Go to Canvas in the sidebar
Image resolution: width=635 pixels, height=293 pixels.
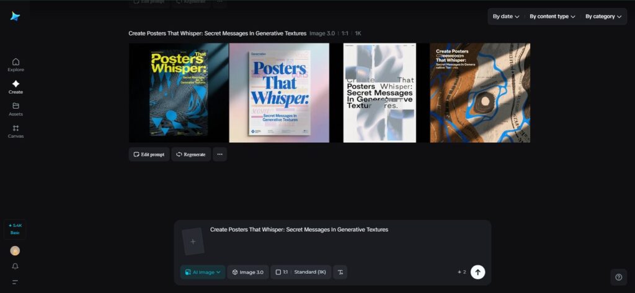tap(16, 131)
